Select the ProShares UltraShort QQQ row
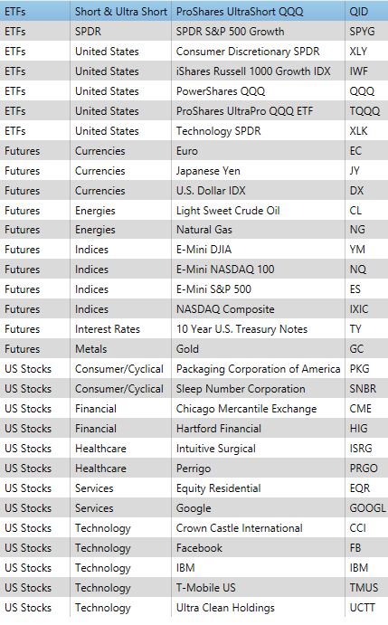 point(194,11)
